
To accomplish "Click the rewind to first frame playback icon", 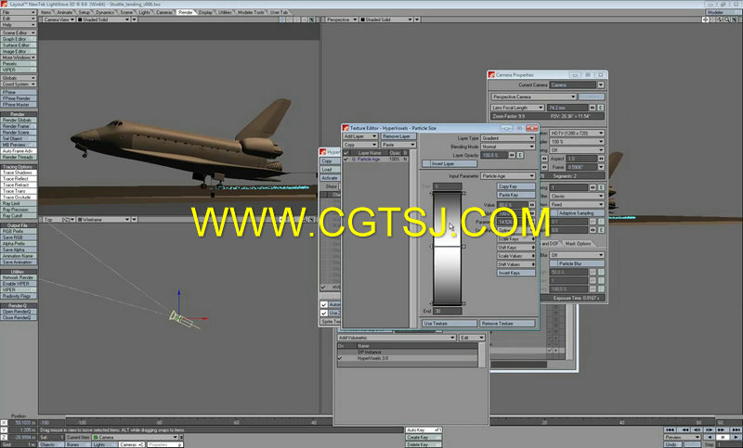I will pos(671,429).
